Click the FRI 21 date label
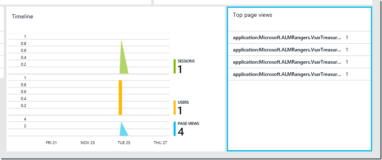 (x=51, y=143)
